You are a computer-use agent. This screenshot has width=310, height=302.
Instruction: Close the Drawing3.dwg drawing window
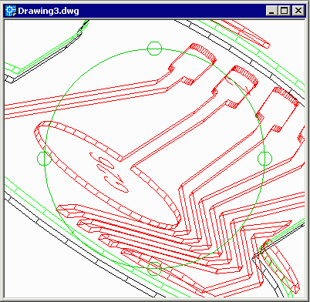298,11
